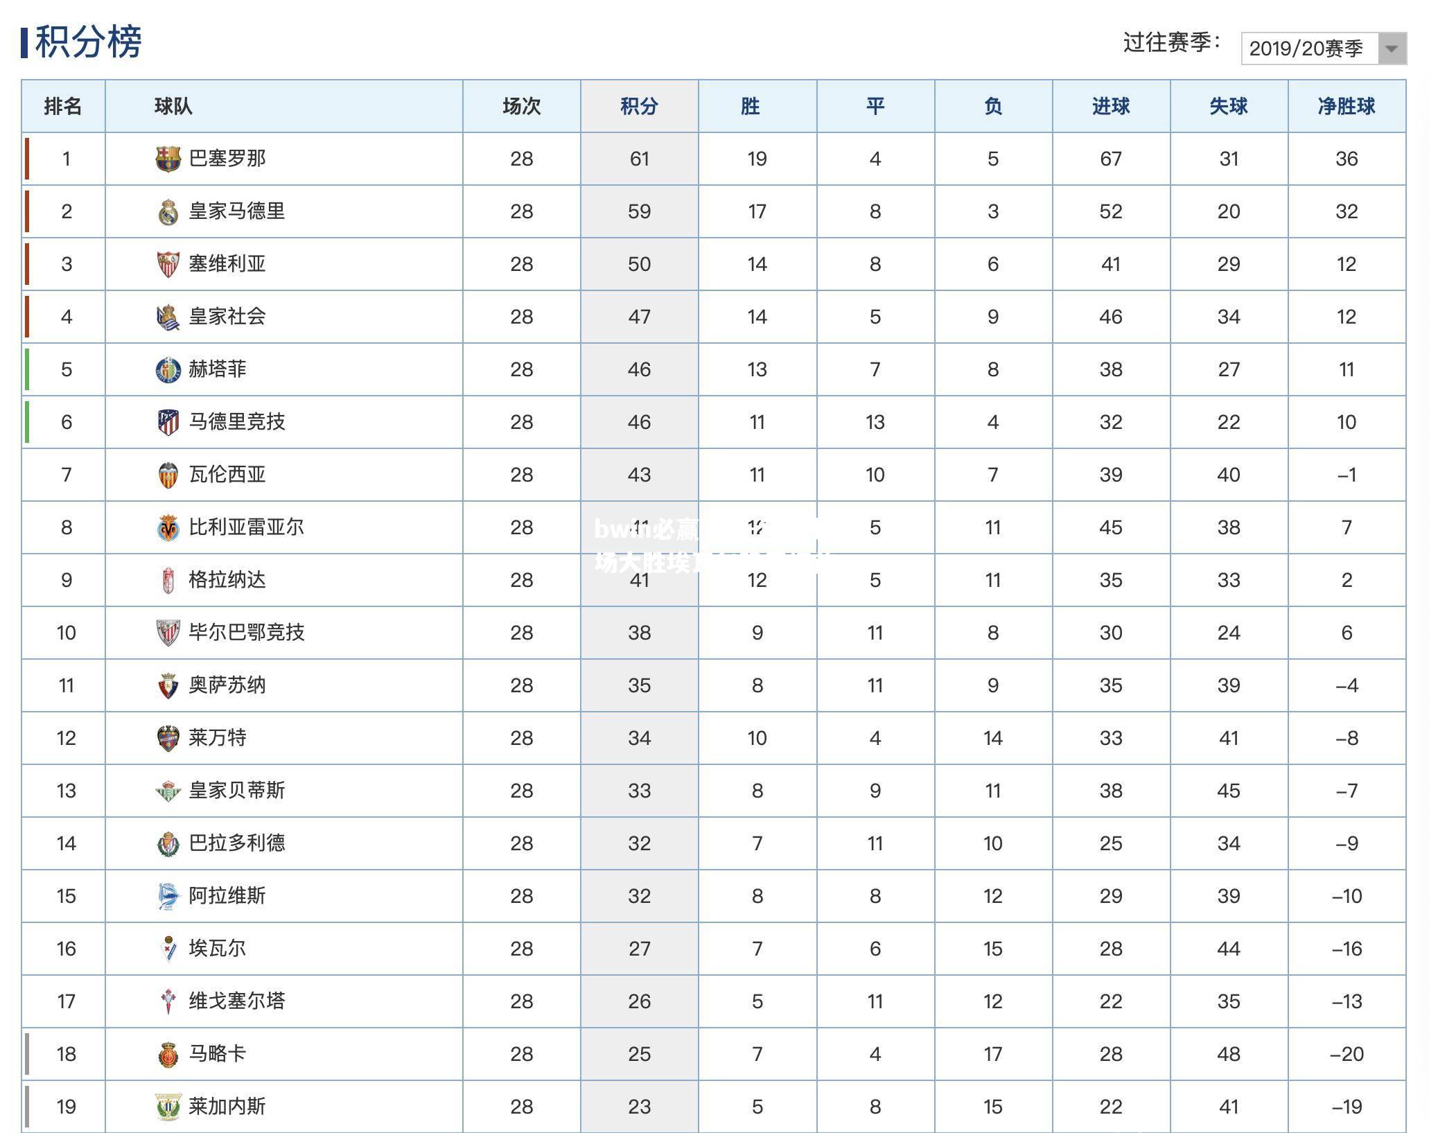Click the 赫塔菲 club crest
Screen dimensions: 1429x1133
click(x=168, y=369)
